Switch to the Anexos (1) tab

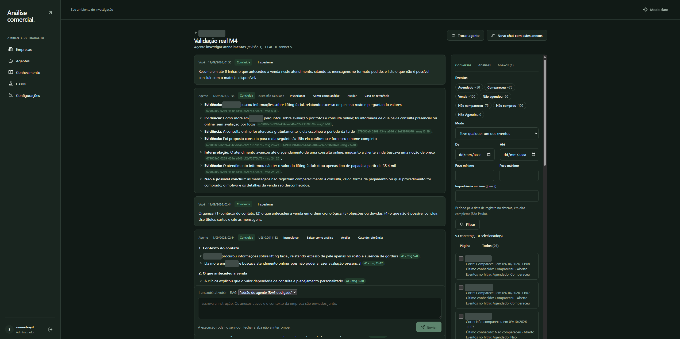505,65
